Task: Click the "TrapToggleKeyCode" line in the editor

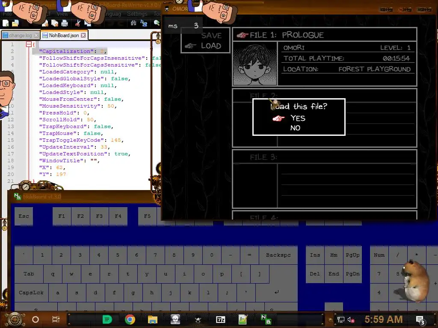Action: pos(81,140)
